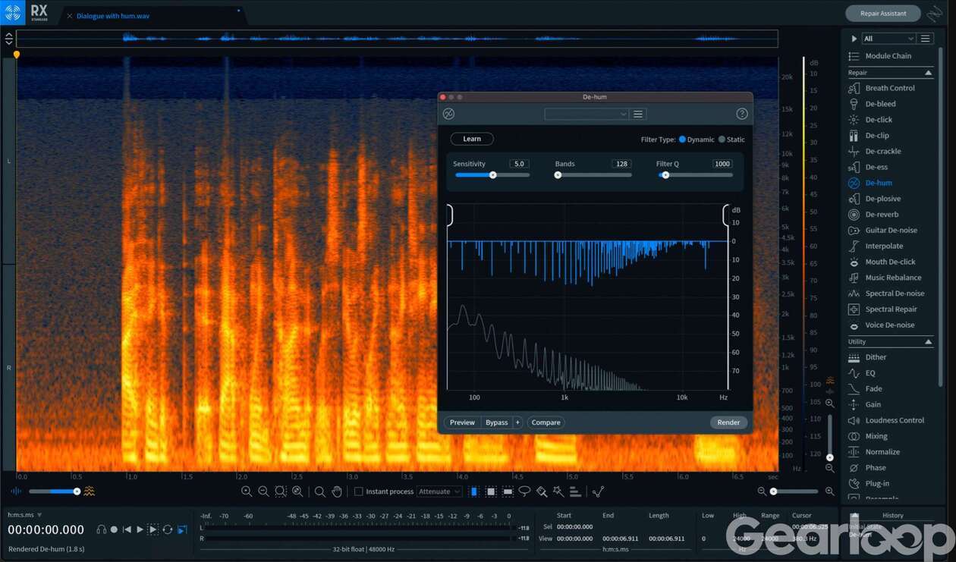Open the Module Chain
This screenshot has height=562, width=956.
[888, 56]
